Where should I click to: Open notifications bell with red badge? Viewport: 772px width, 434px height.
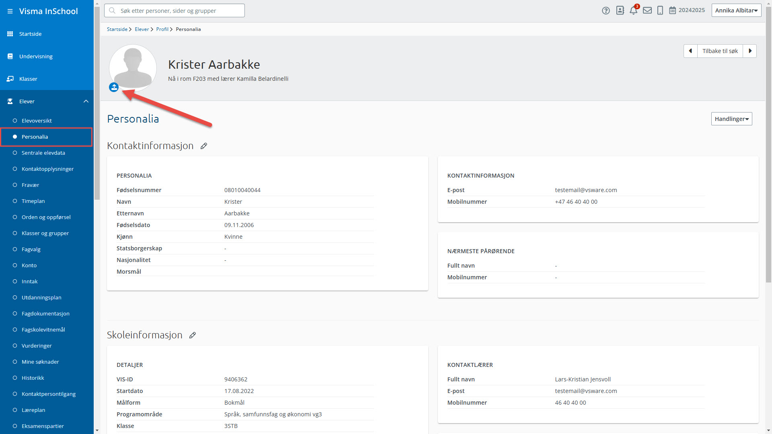click(x=633, y=10)
